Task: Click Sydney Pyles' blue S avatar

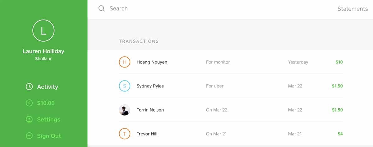Action: (x=124, y=86)
